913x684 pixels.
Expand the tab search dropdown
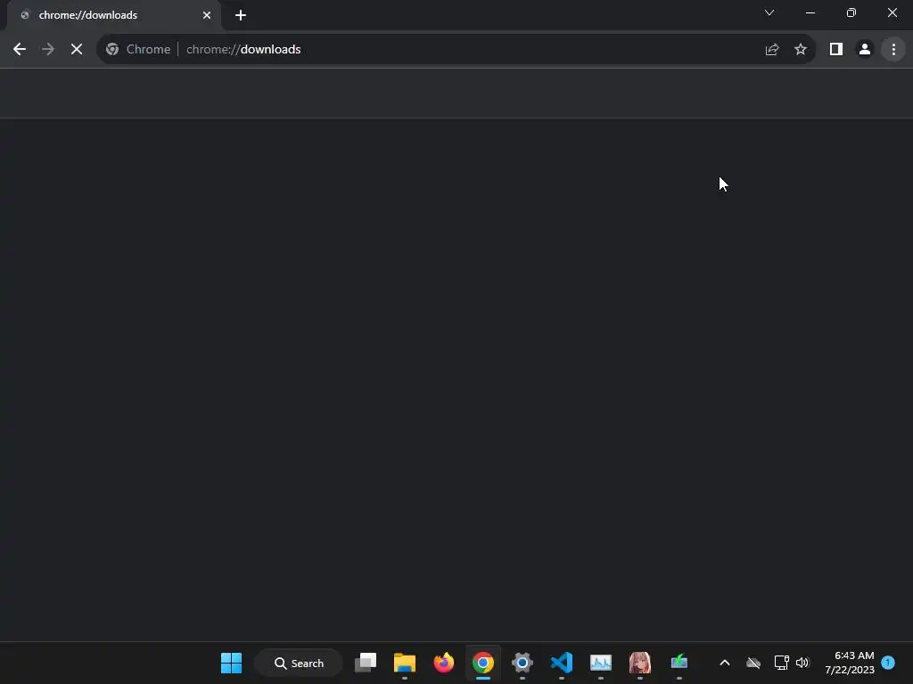769,12
